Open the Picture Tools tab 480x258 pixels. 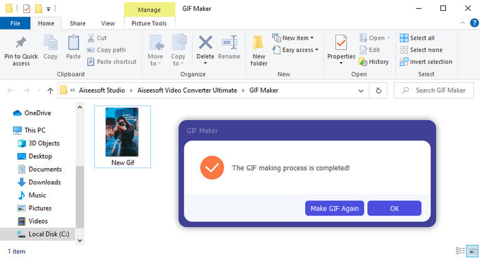149,23
